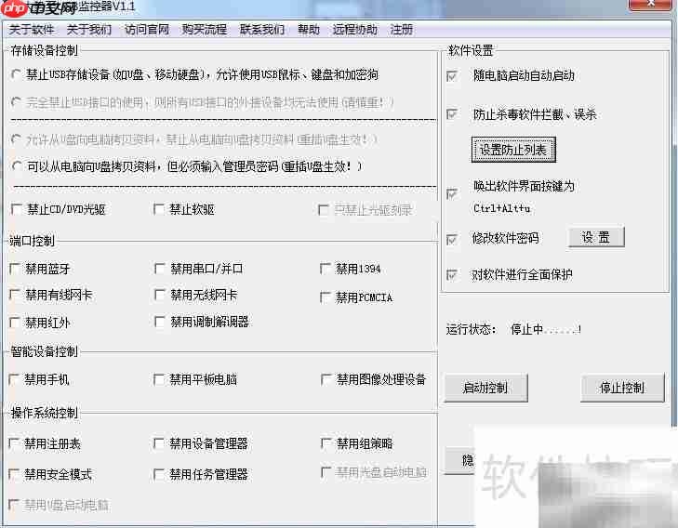Select 可以从电脑向U盘拷贝资料 radio option

(x=17, y=166)
